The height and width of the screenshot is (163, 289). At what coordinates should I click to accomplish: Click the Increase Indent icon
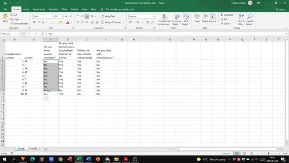click(x=97, y=22)
